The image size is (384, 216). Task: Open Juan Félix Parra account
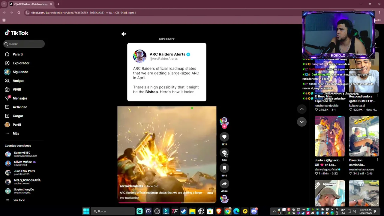tap(23, 172)
